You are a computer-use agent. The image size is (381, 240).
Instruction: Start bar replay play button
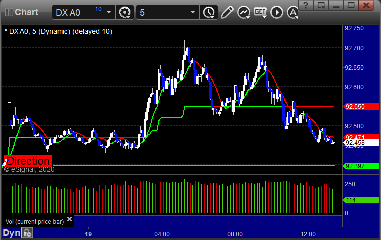[277, 12]
